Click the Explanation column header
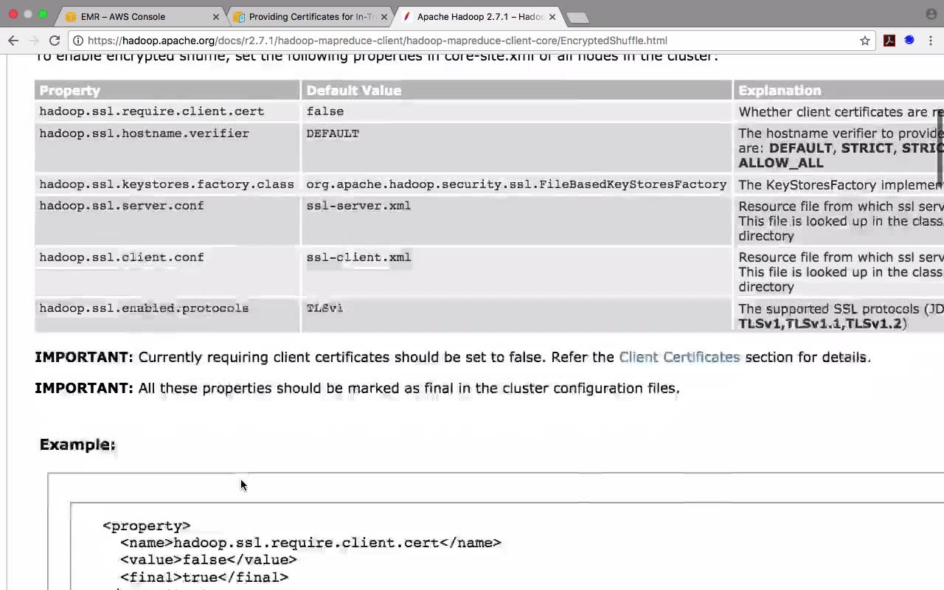 pos(839,90)
